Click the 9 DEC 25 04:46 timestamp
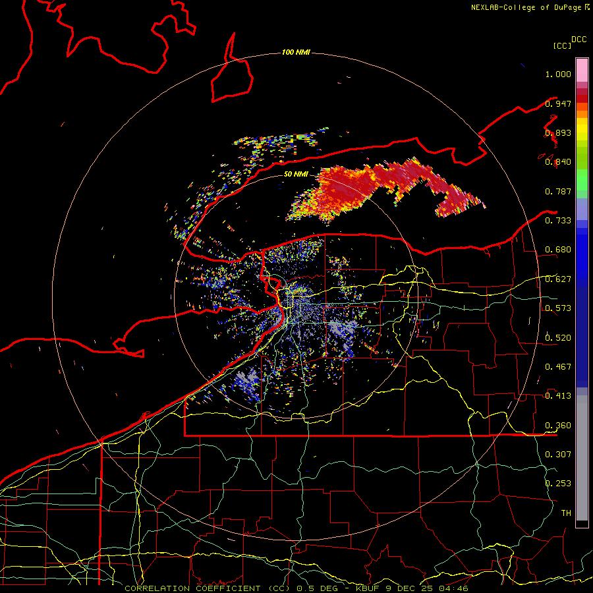Screen dimensions: 593x593 coord(427,588)
